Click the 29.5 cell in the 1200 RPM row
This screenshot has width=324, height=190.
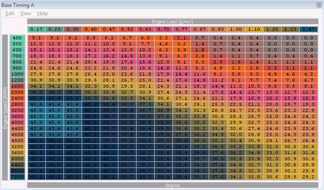(91, 80)
